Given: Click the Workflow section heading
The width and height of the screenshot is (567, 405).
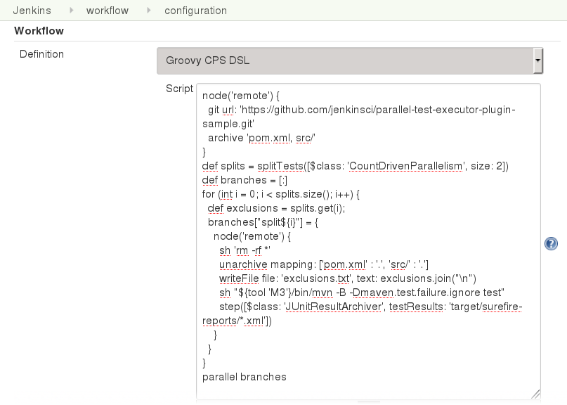Looking at the screenshot, I should [39, 31].
